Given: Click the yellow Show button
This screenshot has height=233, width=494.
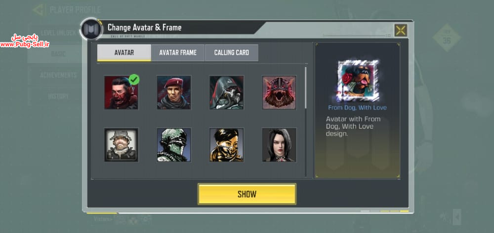Looking at the screenshot, I should [x=247, y=194].
